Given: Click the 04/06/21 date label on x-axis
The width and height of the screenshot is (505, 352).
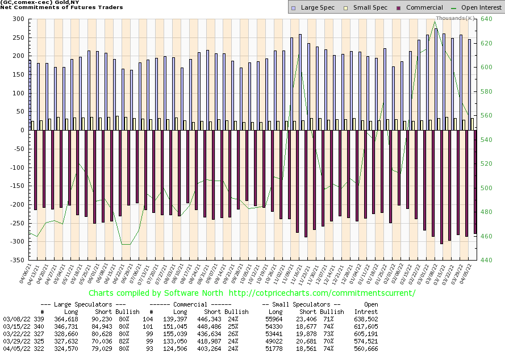Looking at the screenshot, I should click(x=27, y=273).
